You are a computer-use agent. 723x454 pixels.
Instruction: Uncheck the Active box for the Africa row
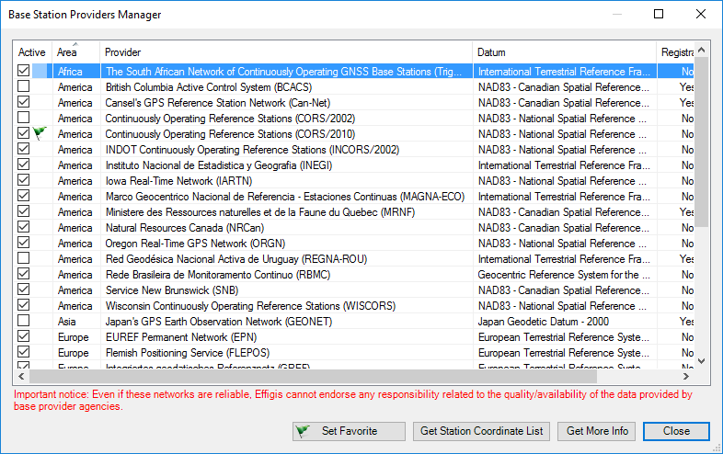click(x=24, y=71)
